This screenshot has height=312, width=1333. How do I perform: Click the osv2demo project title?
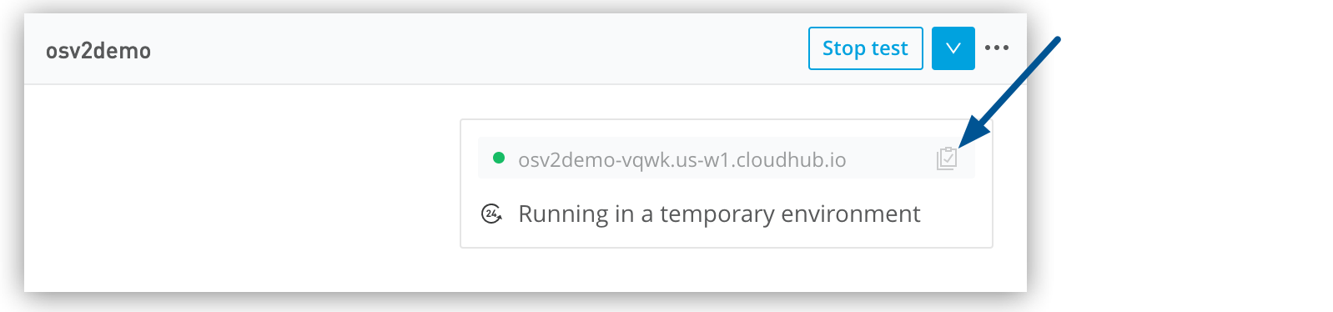point(98,51)
